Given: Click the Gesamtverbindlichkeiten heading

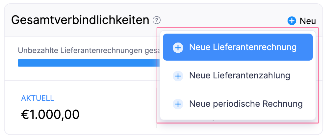Looking at the screenshot, I should click(80, 20).
